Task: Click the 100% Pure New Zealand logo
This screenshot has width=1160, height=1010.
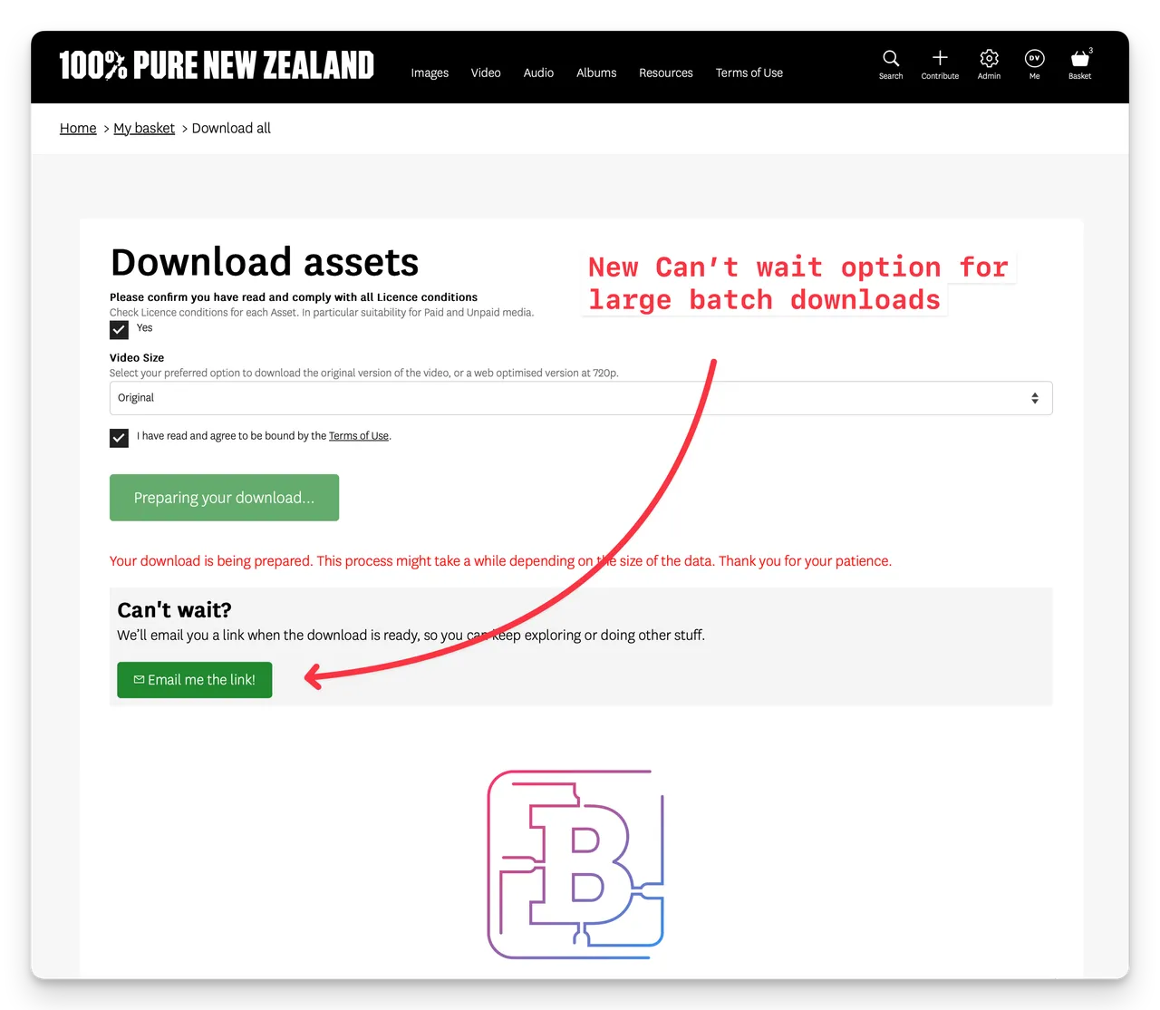Action: point(217,65)
